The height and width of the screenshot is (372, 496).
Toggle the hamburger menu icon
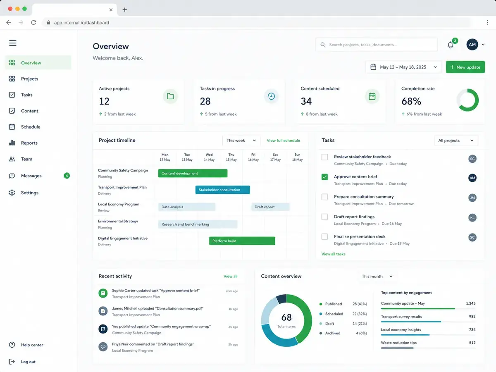[13, 43]
